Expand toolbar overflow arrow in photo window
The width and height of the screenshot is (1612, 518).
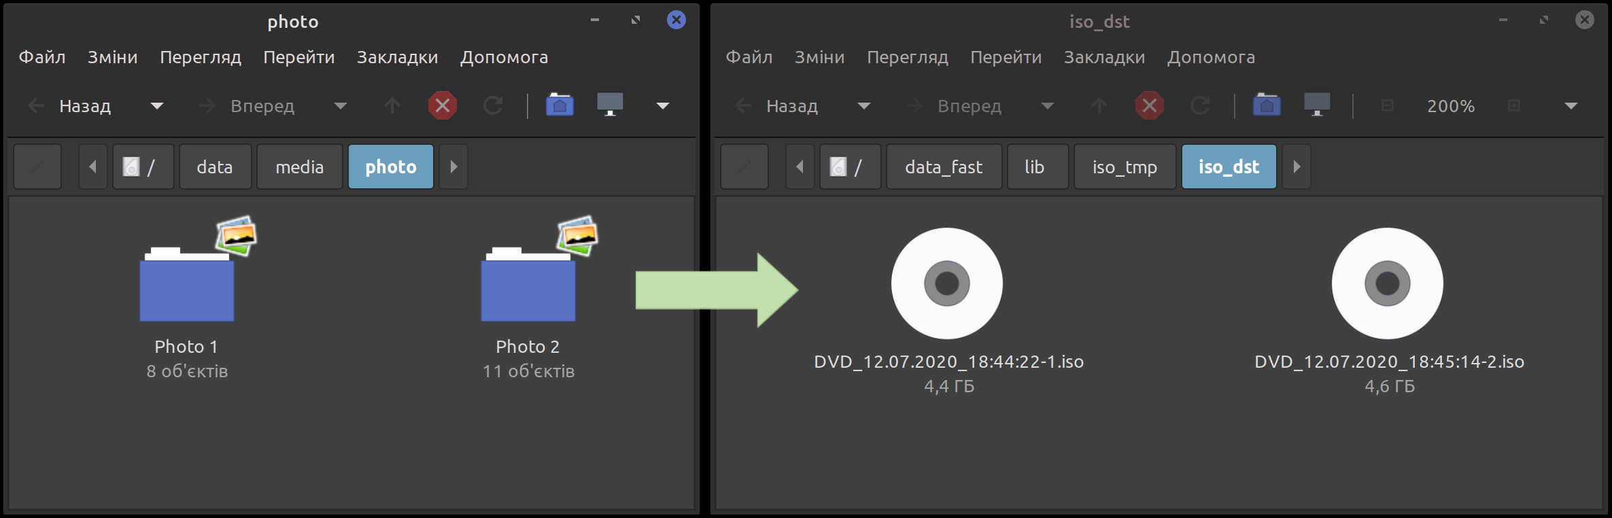[662, 106]
